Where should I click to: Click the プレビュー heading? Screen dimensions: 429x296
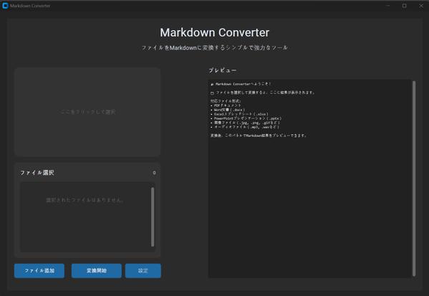[223, 70]
